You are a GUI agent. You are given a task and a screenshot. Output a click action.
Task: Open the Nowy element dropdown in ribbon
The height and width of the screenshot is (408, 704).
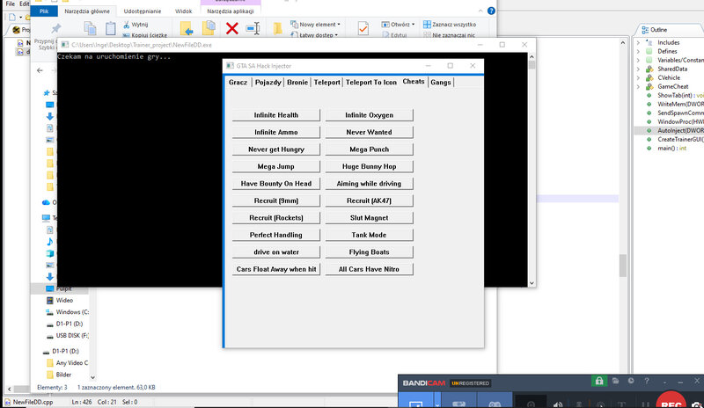315,25
